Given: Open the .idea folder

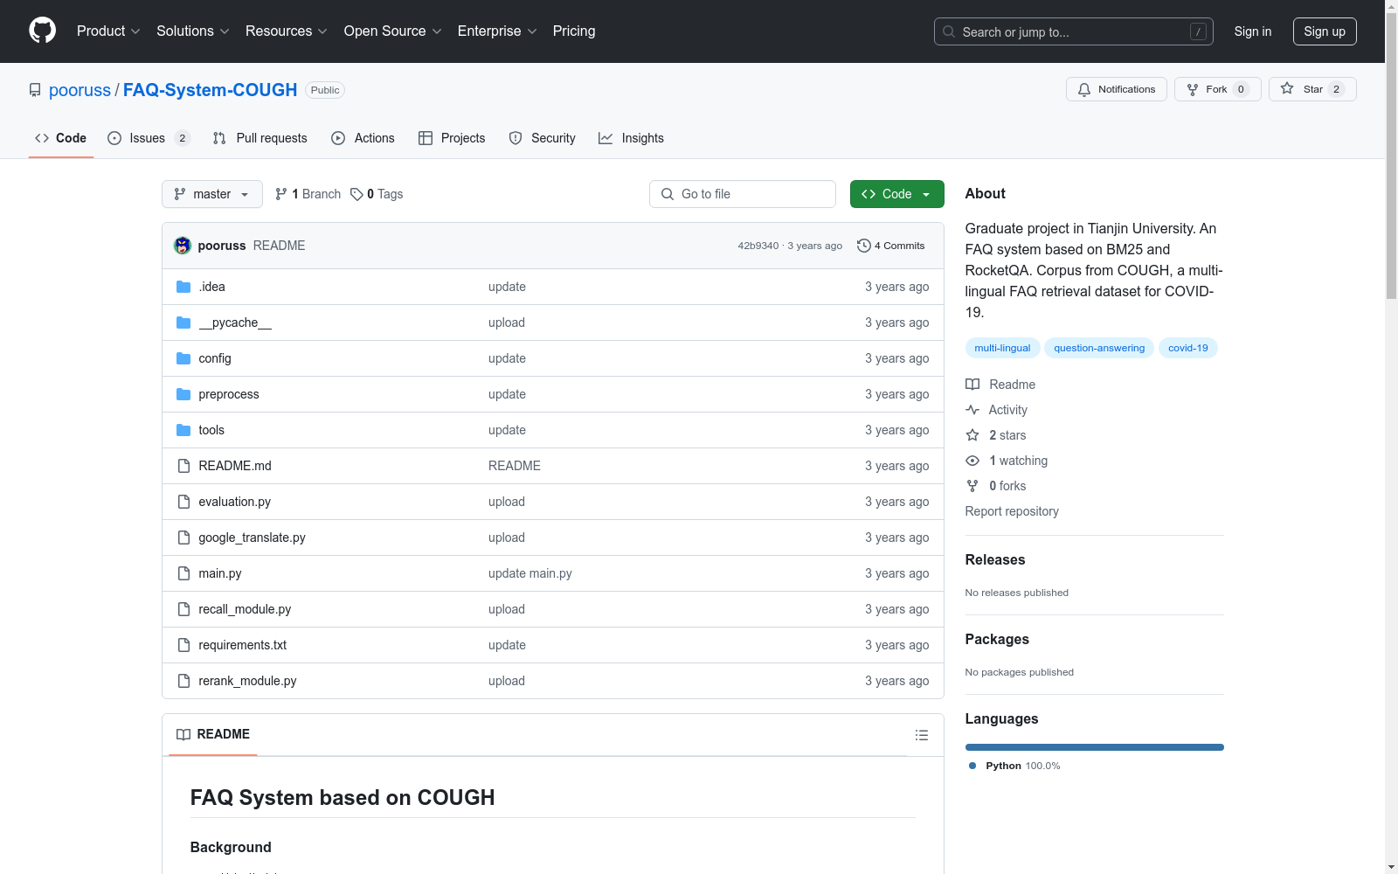Looking at the screenshot, I should tap(211, 287).
